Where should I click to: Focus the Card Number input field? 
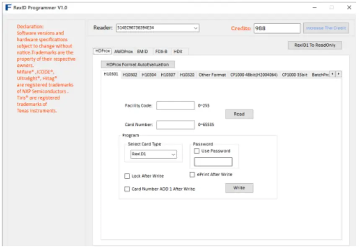tap(176, 125)
